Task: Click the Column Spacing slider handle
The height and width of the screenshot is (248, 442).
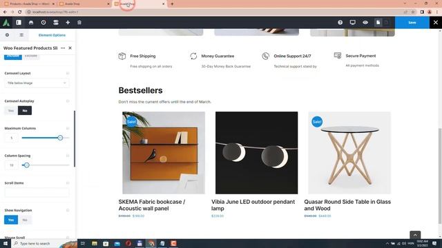Action: (26, 165)
